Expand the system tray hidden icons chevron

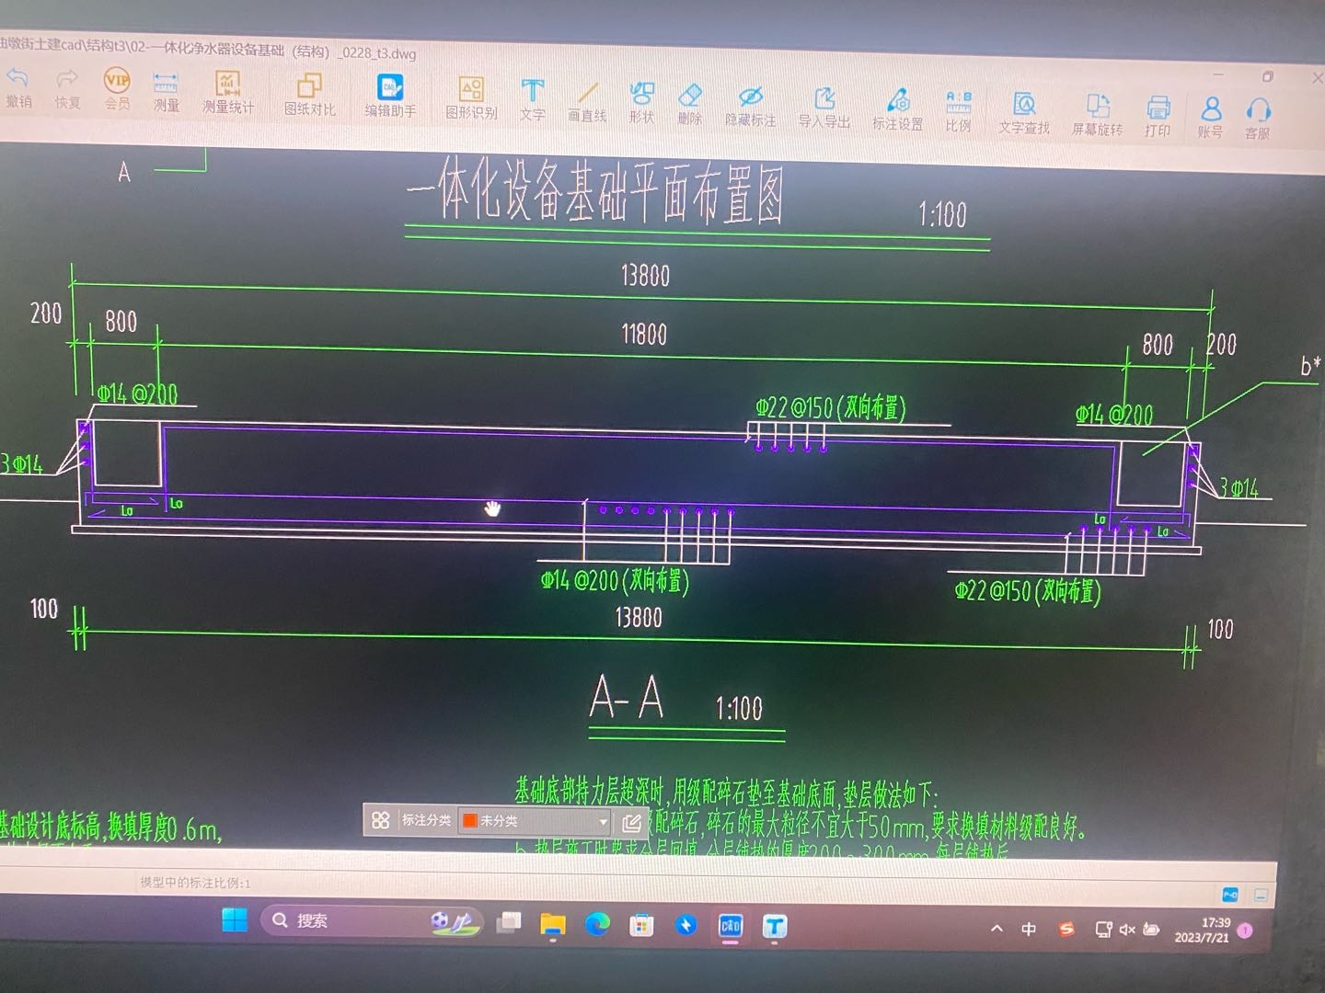tap(997, 929)
